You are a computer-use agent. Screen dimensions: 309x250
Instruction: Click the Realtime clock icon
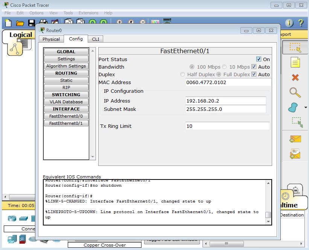(285, 196)
